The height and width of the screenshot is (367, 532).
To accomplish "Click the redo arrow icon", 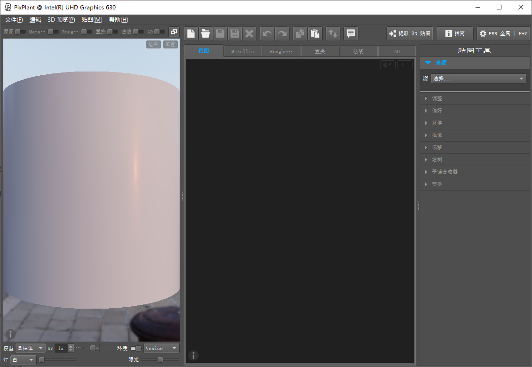I will [x=282, y=33].
